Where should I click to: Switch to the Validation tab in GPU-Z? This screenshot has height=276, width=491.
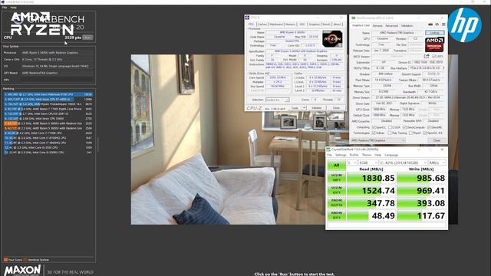click(x=407, y=25)
